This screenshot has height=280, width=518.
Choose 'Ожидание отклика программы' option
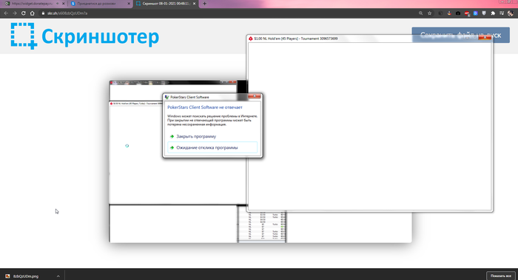pyautogui.click(x=212, y=147)
